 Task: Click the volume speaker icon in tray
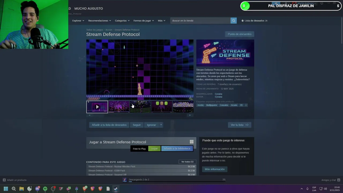pyautogui.click(x=325, y=189)
